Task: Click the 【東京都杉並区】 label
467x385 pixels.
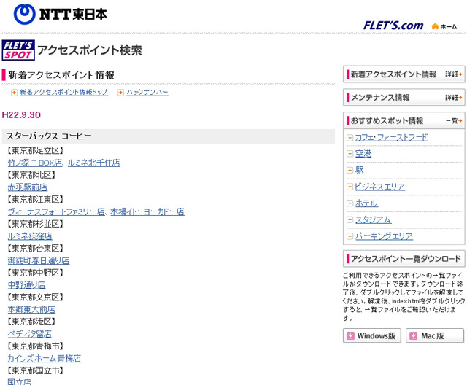Action: click(x=36, y=224)
